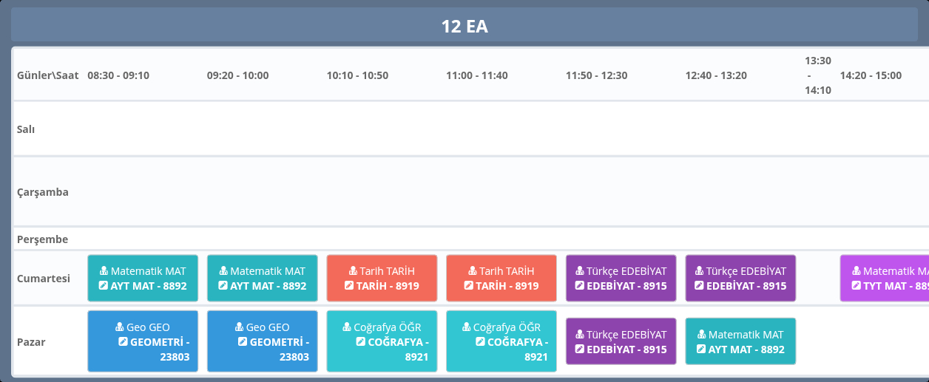Click teacher icon in Saturday 14:20 Matematik card
The width and height of the screenshot is (929, 382).
(x=856, y=271)
